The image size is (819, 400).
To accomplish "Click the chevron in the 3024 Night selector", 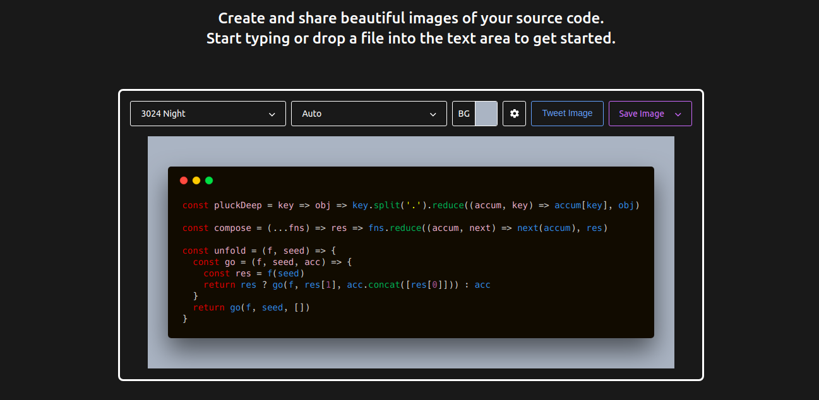I will (272, 114).
